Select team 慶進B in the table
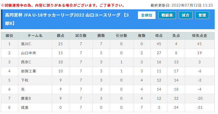218x114 pixels. coord(26,99)
